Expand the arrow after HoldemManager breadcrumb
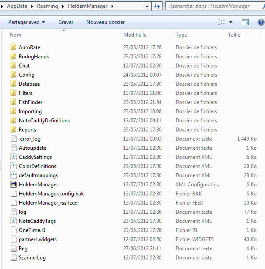Image resolution: width=265 pixels, height=269 pixels. [x=112, y=7]
